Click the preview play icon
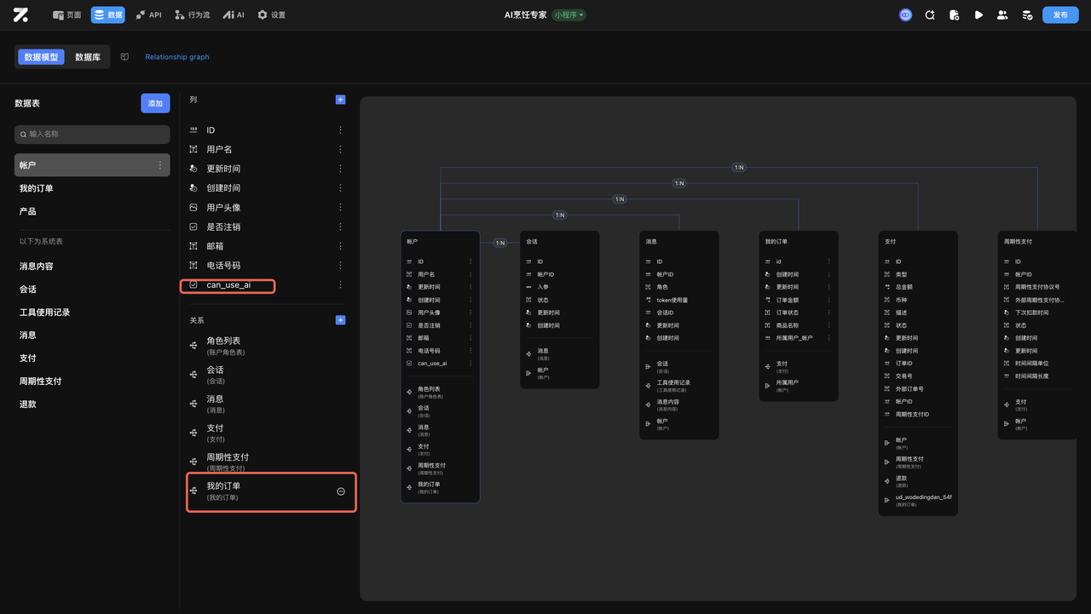This screenshot has height=614, width=1091. 978,14
